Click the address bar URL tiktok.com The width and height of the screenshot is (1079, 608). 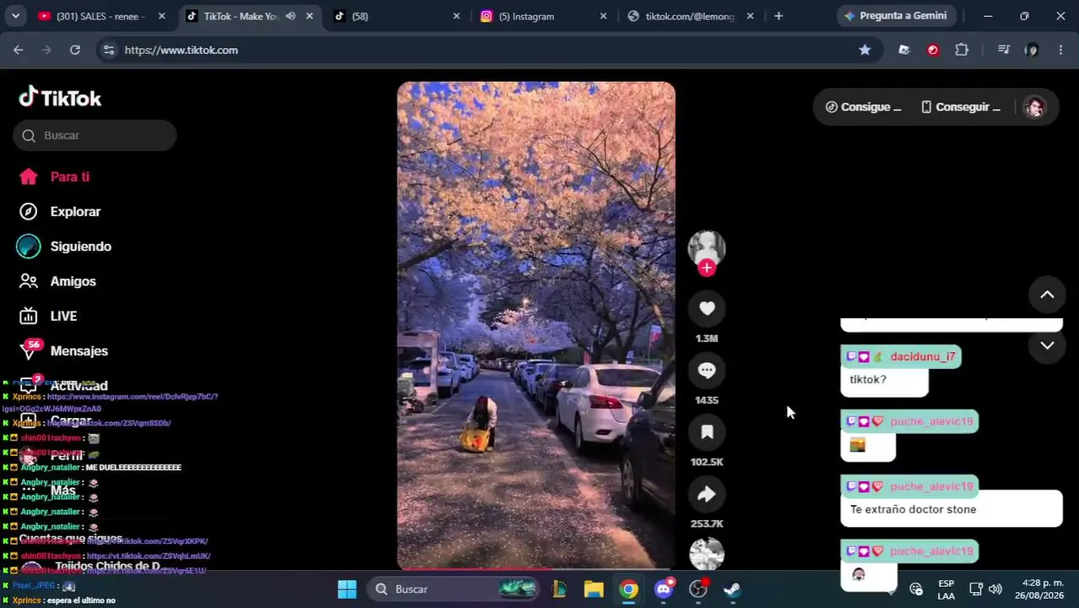point(182,50)
